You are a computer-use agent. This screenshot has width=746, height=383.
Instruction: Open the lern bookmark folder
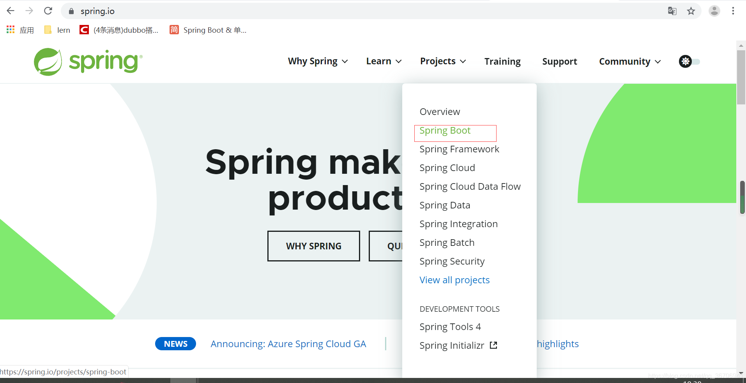57,30
